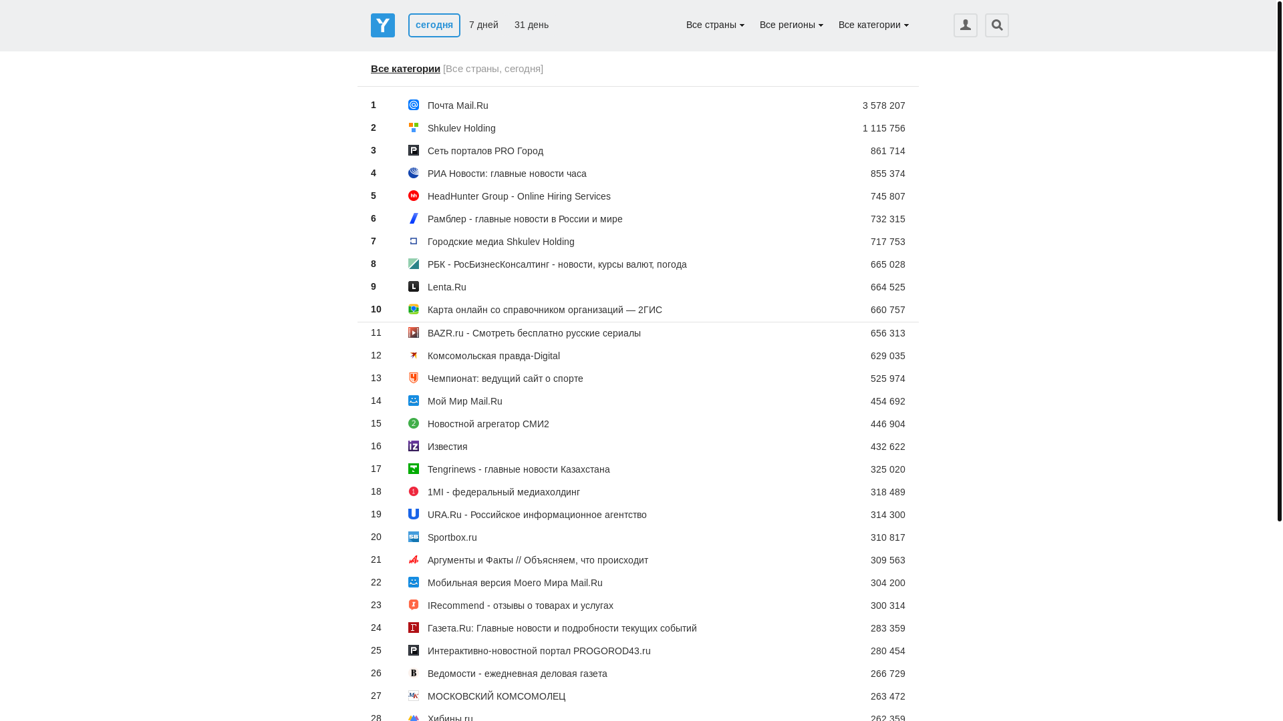The image size is (1283, 721).
Task: Switch to the 31 день period
Action: [x=531, y=25]
